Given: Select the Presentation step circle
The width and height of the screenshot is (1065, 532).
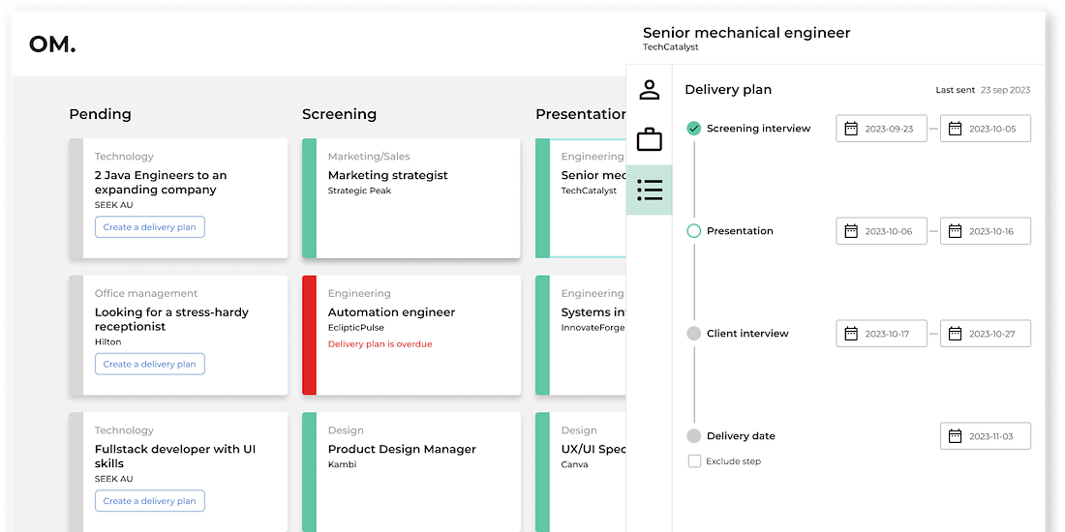Looking at the screenshot, I should (x=693, y=231).
